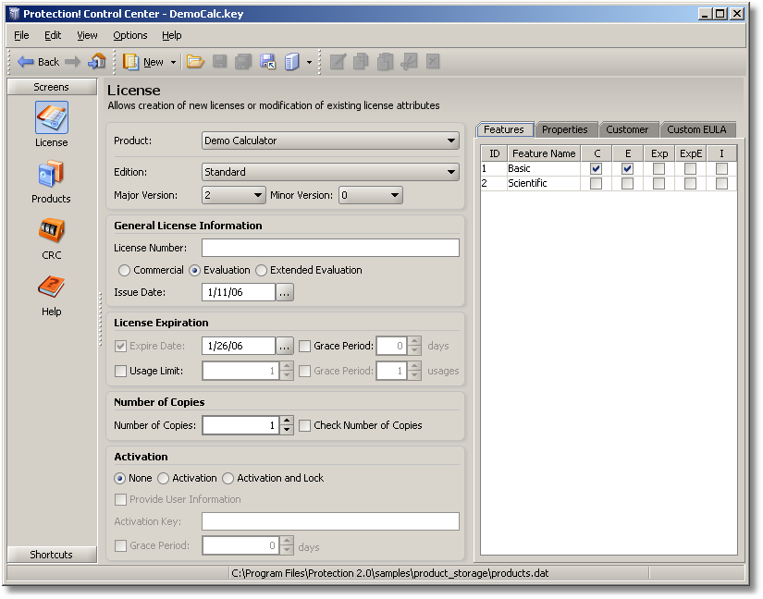The image size is (763, 599).
Task: Open the Edition dropdown
Action: click(452, 170)
